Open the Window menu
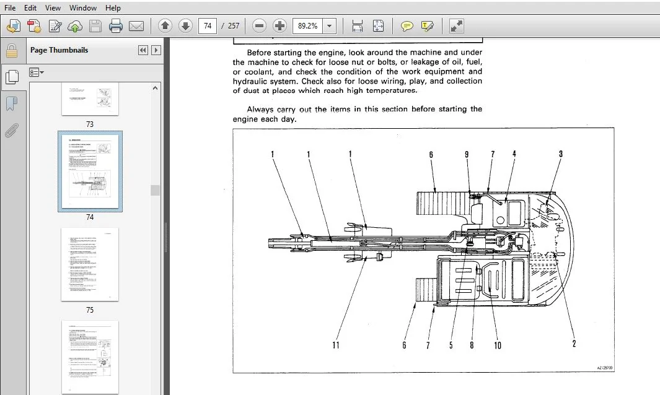This screenshot has height=395, width=660. click(x=82, y=7)
